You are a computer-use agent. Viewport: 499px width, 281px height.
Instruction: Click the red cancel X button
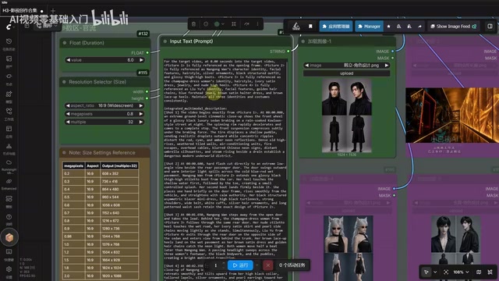(x=268, y=265)
